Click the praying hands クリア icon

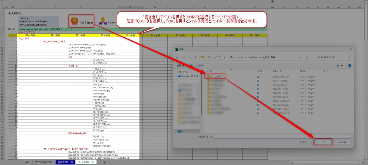103,21
